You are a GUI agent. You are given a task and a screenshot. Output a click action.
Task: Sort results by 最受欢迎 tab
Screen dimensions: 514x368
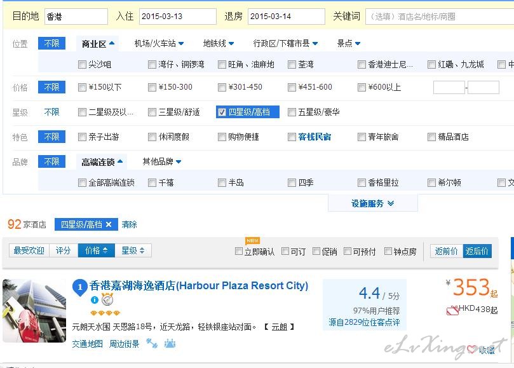pos(29,250)
